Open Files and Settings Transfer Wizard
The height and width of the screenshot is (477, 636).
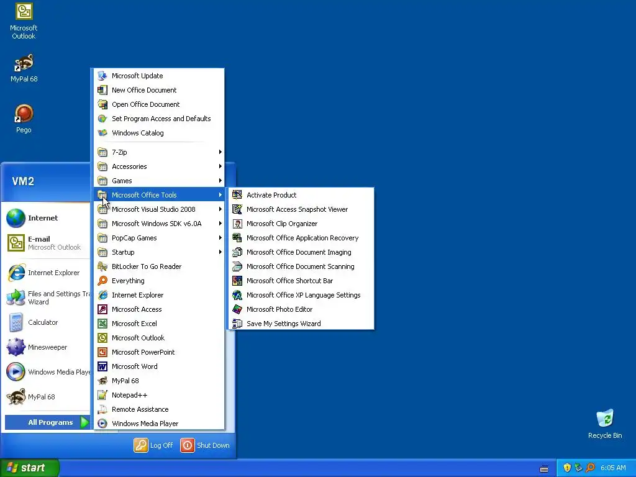[x=47, y=298]
